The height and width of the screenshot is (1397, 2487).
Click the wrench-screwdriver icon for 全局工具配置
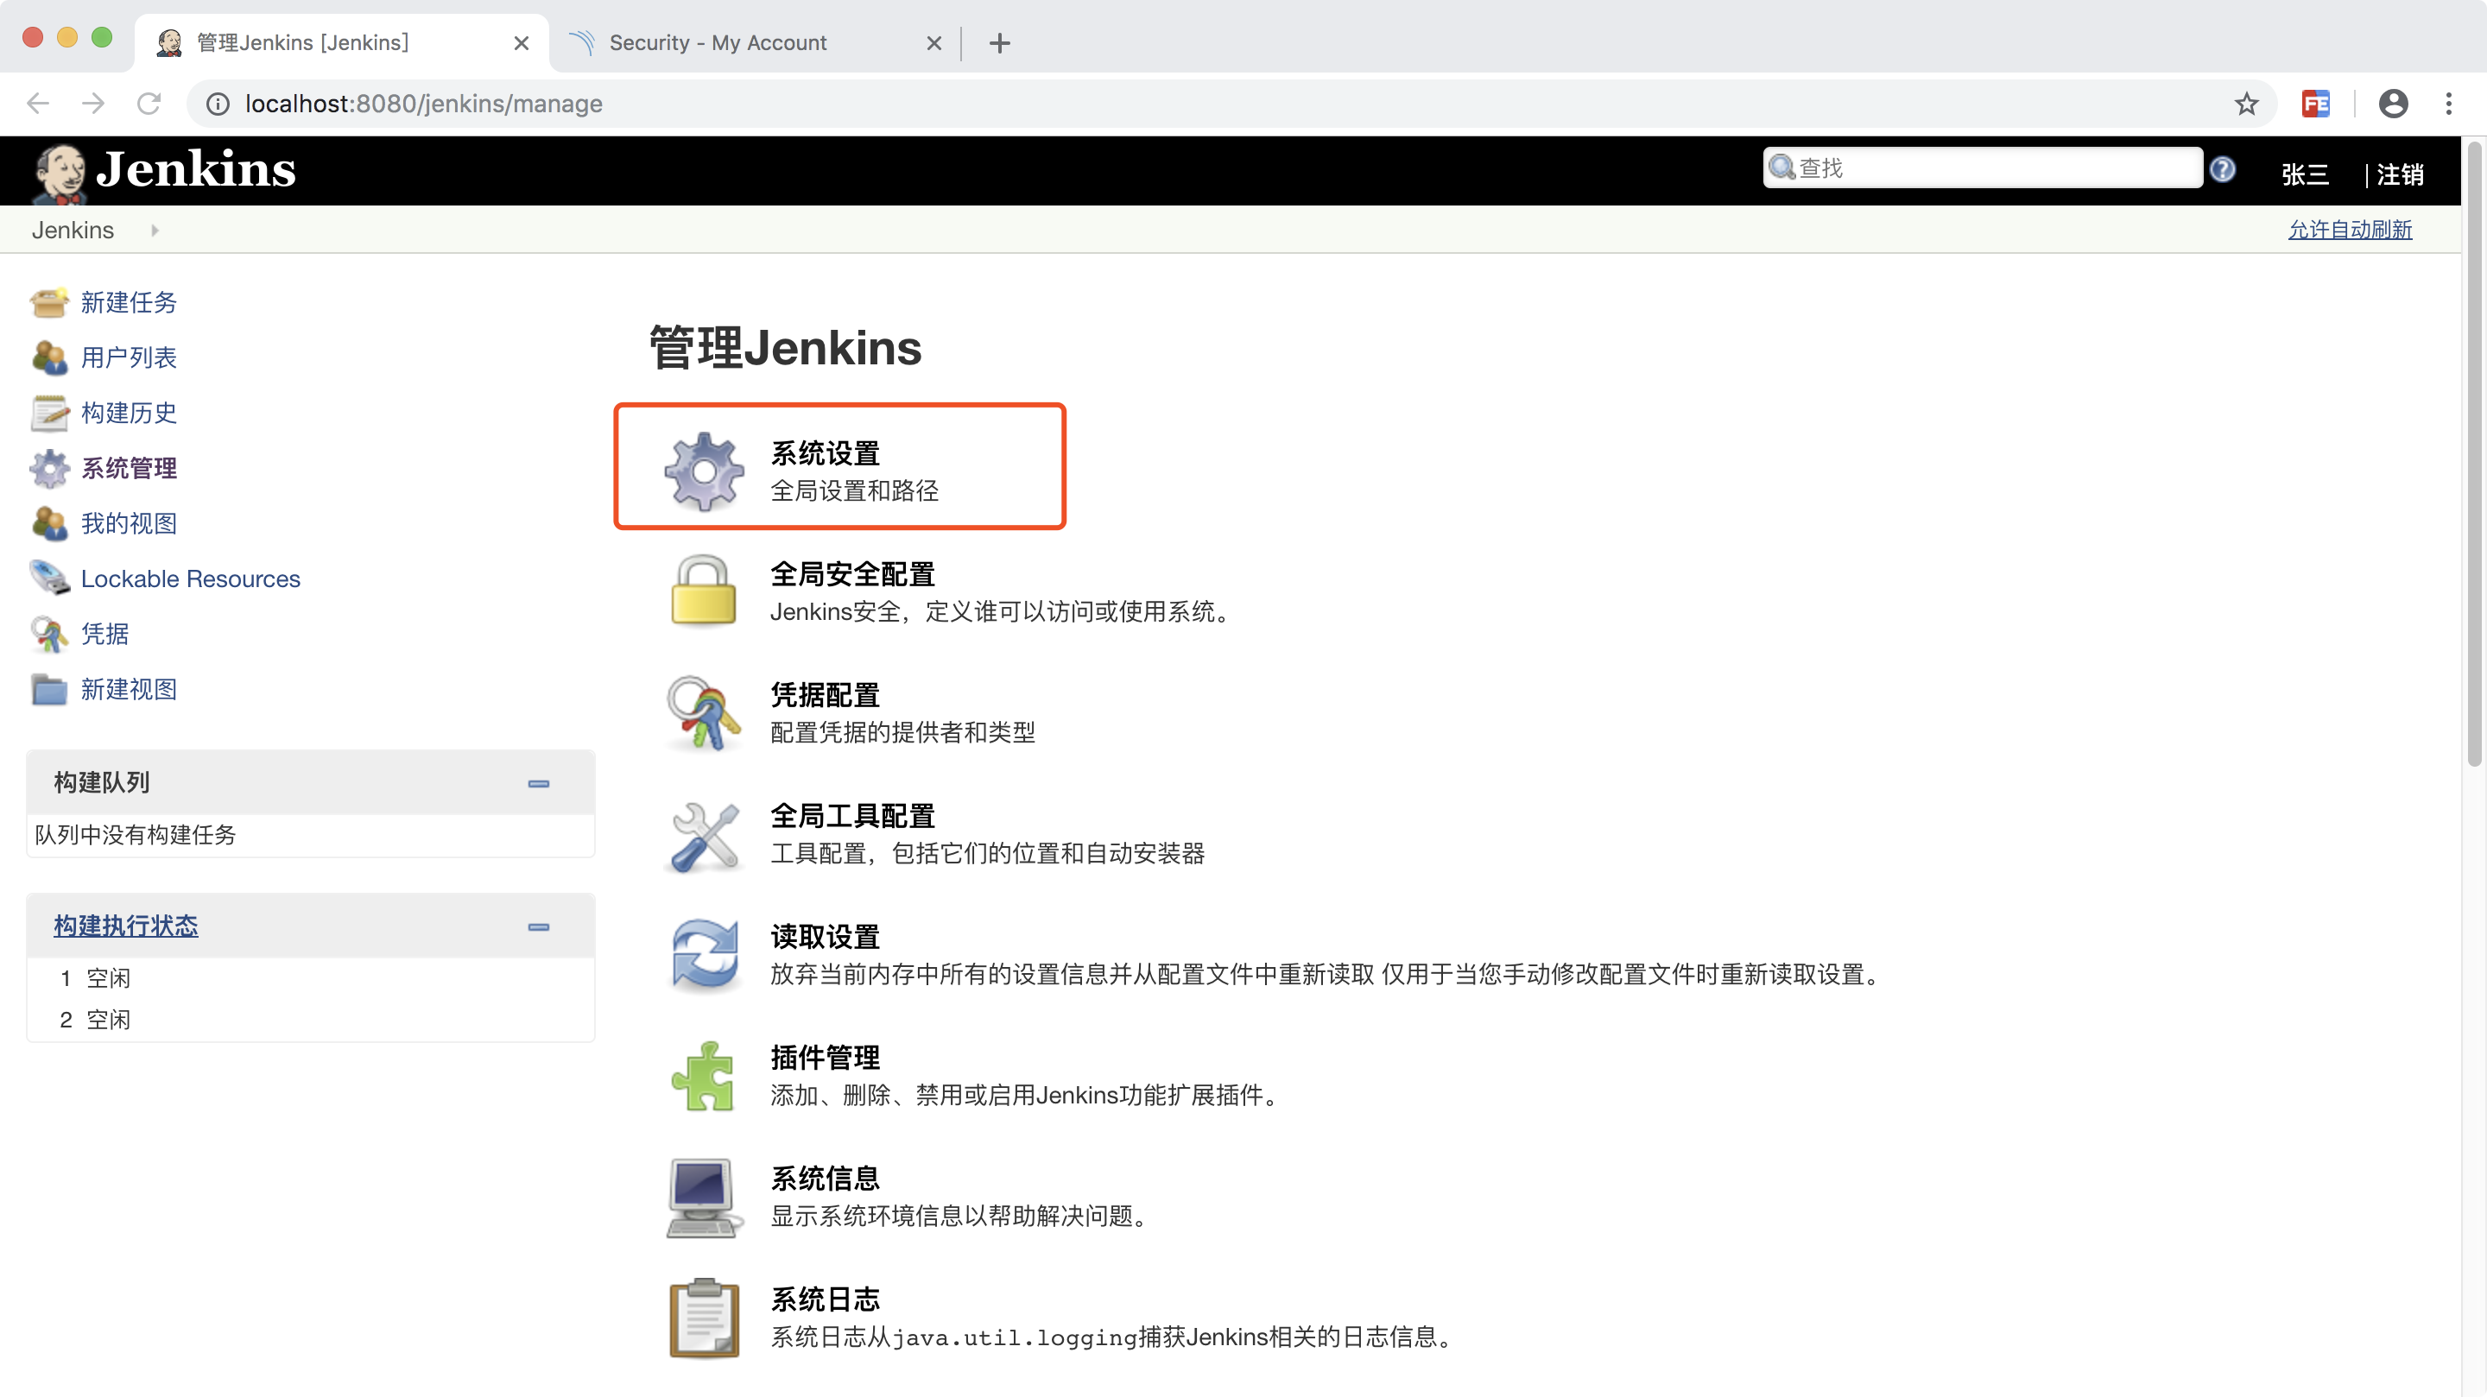[x=704, y=834]
